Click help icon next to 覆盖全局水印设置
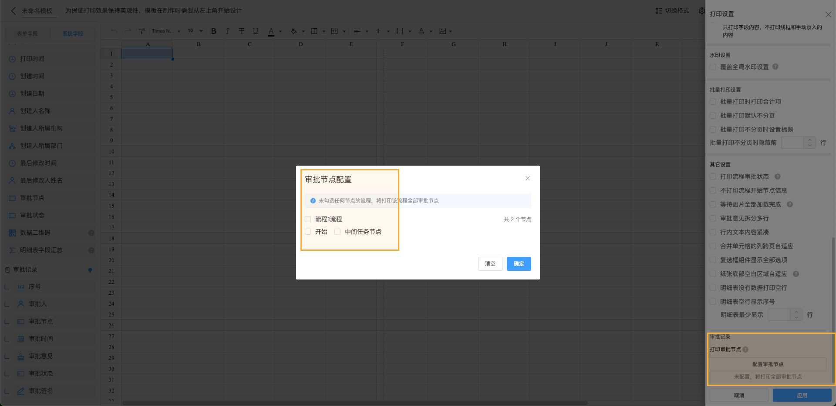Screen dimensions: 836x406 click(775, 67)
